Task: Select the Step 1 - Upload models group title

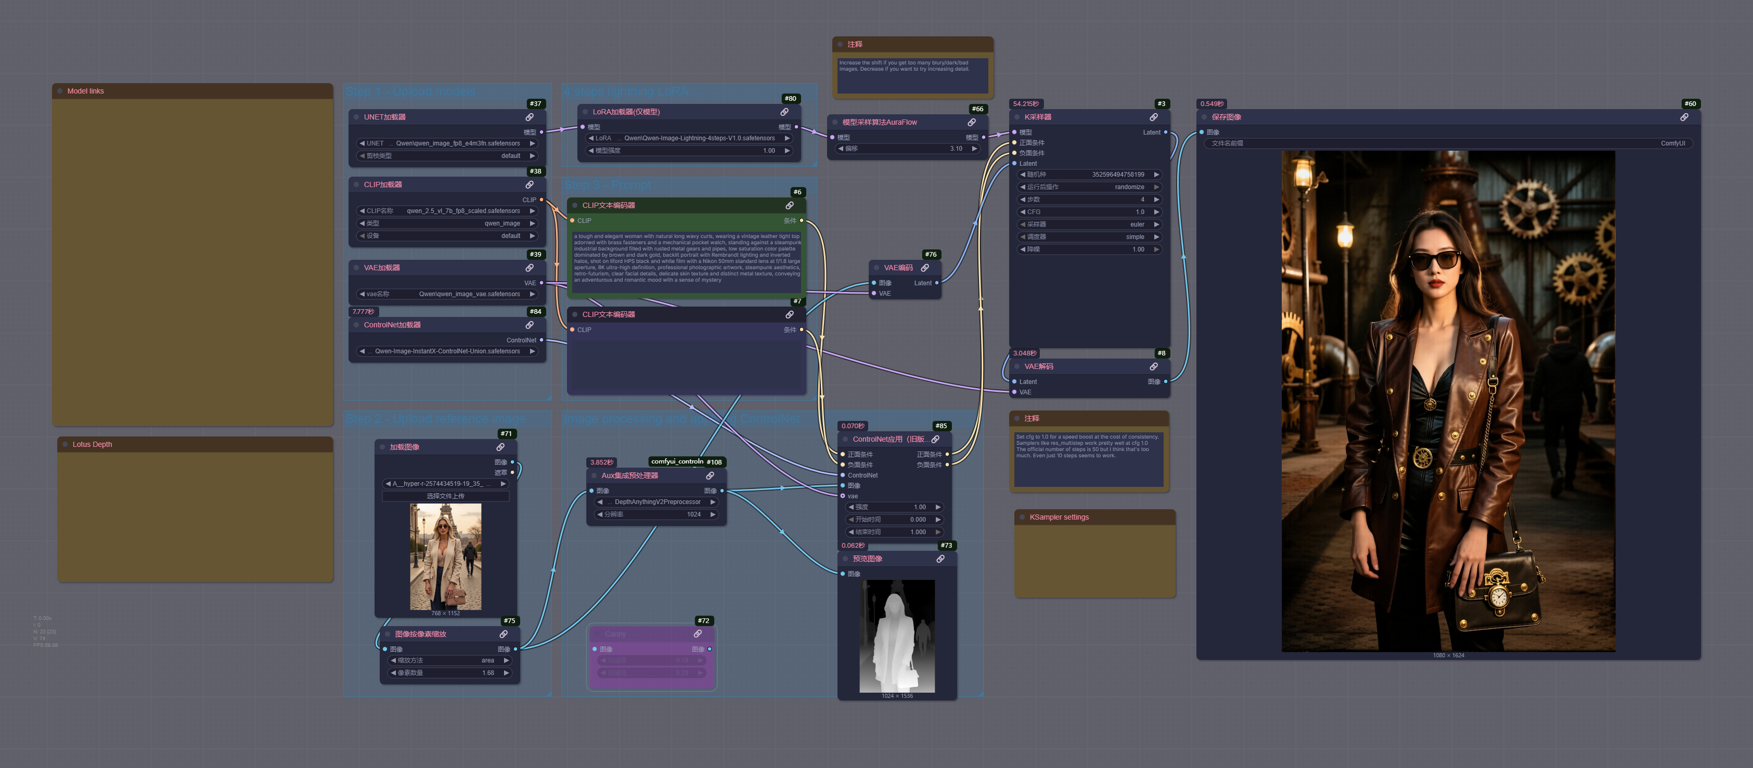Action: pyautogui.click(x=410, y=92)
